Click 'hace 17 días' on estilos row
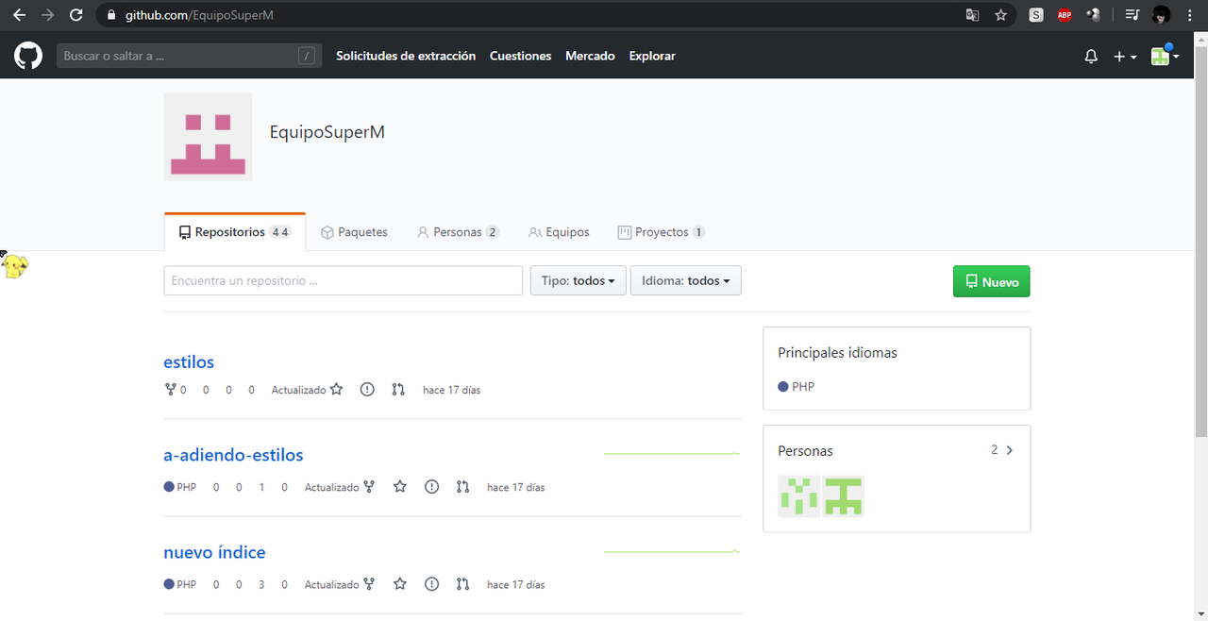Viewport: 1208px width, 621px height. 451,390
